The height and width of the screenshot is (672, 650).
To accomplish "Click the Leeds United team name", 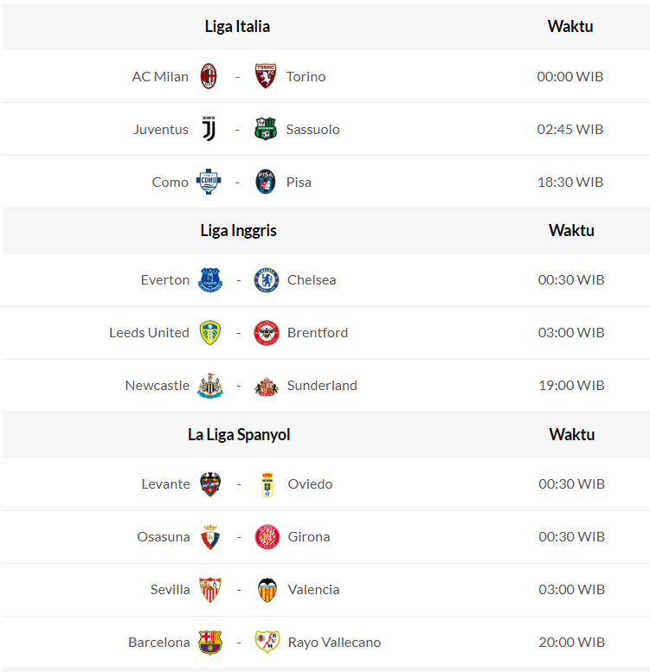I will point(149,332).
